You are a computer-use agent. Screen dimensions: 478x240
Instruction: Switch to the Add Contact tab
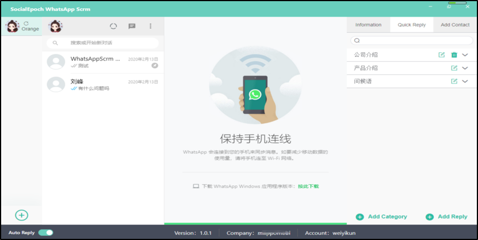click(x=455, y=25)
